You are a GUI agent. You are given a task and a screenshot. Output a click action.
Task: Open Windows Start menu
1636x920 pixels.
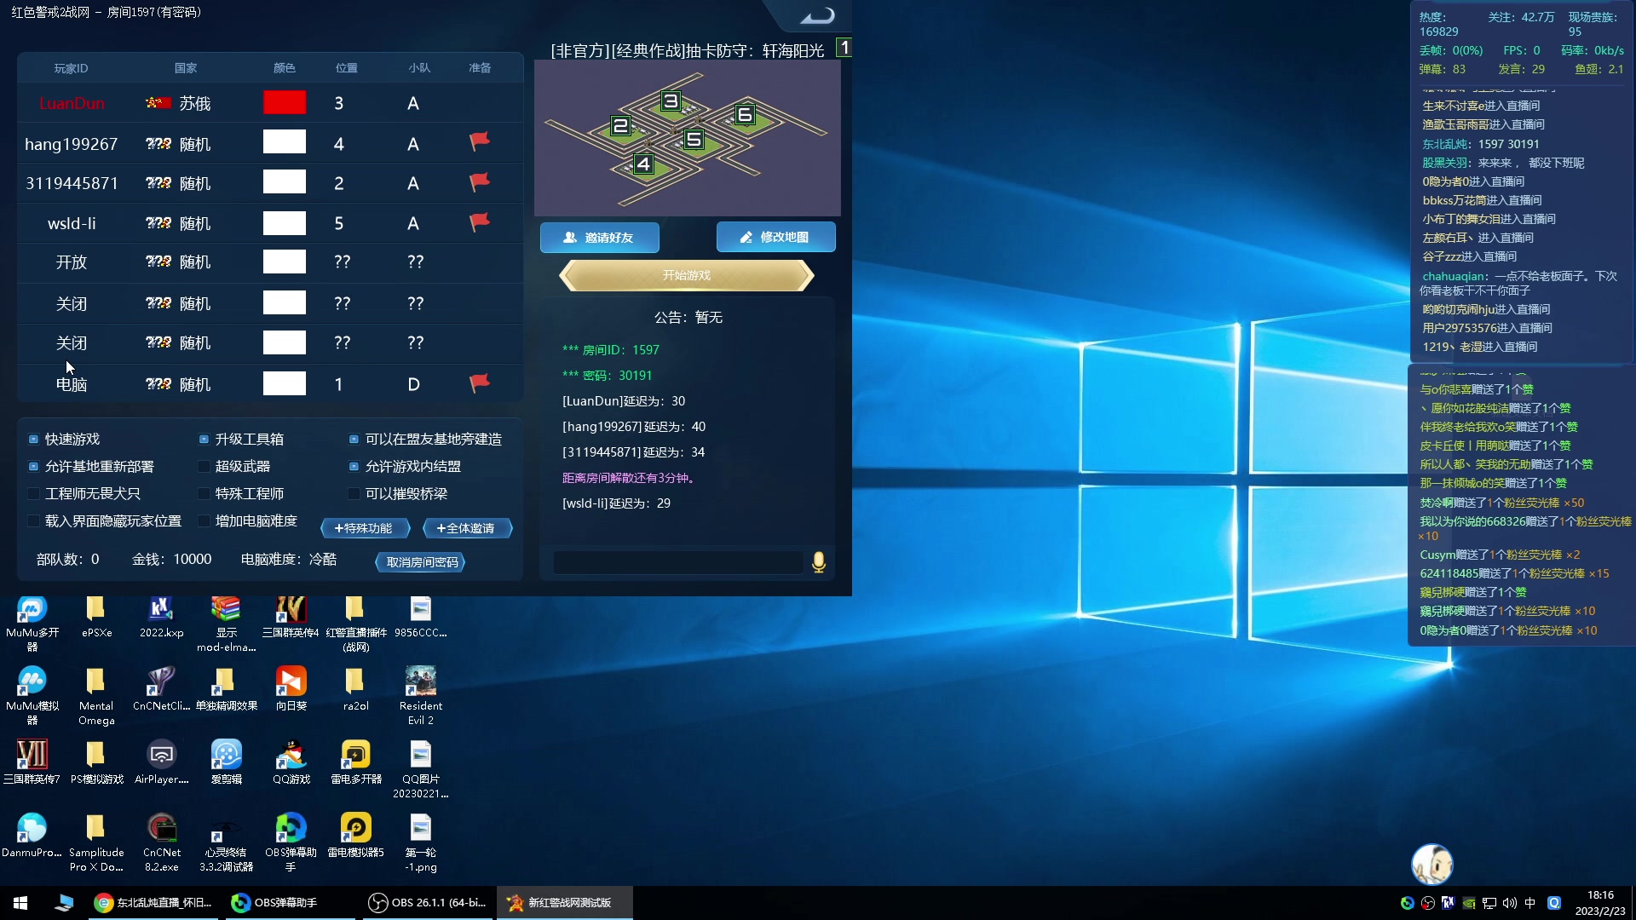coord(20,903)
